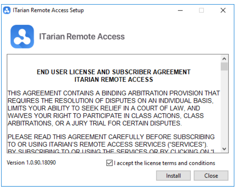Click the "ITarian Remote Access" header title
Image resolution: width=237 pixels, height=187 pixels.
[82, 36]
